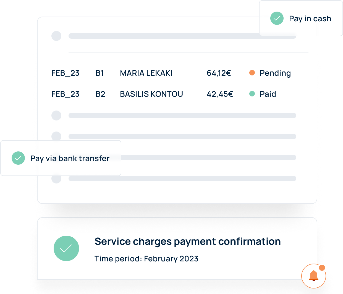
Task: Open the Service charges payment confirmation title
Action: click(x=188, y=242)
